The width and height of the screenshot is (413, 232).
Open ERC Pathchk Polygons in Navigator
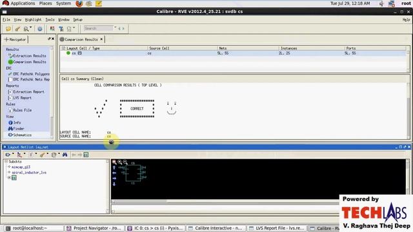point(28,74)
